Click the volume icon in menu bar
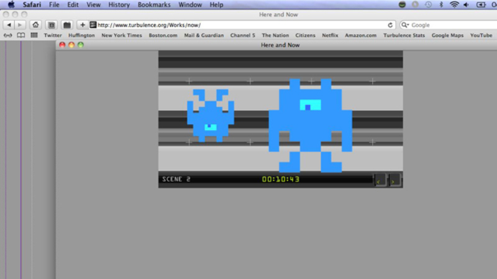 tap(467, 5)
